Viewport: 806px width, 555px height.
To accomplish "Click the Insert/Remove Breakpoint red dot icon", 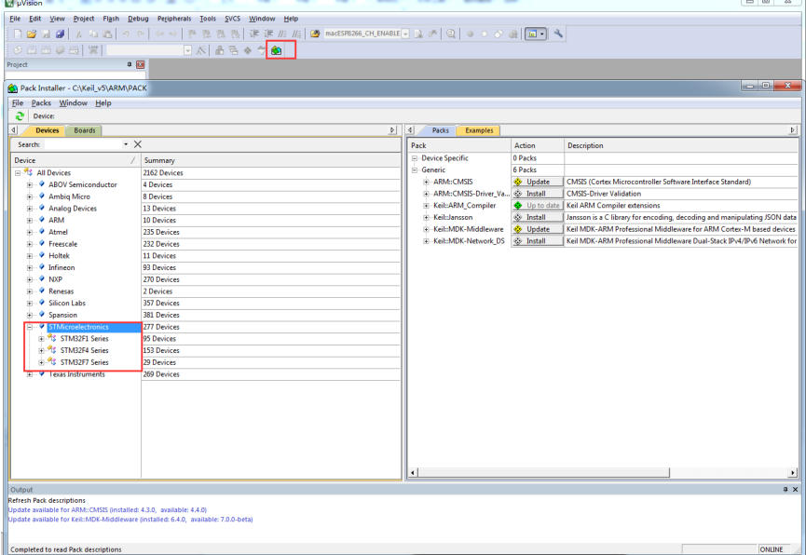I will tap(470, 34).
